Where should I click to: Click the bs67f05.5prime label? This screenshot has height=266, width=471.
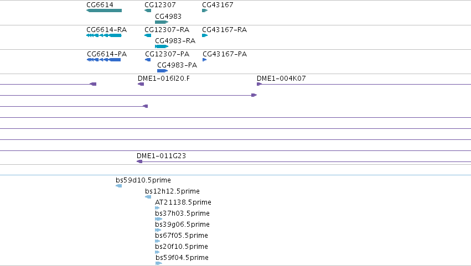pyautogui.click(x=182, y=236)
